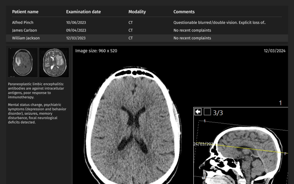Viewport: 294px width, 184px height.
Task: Click examination date 10/06/2023
Action: (76, 23)
